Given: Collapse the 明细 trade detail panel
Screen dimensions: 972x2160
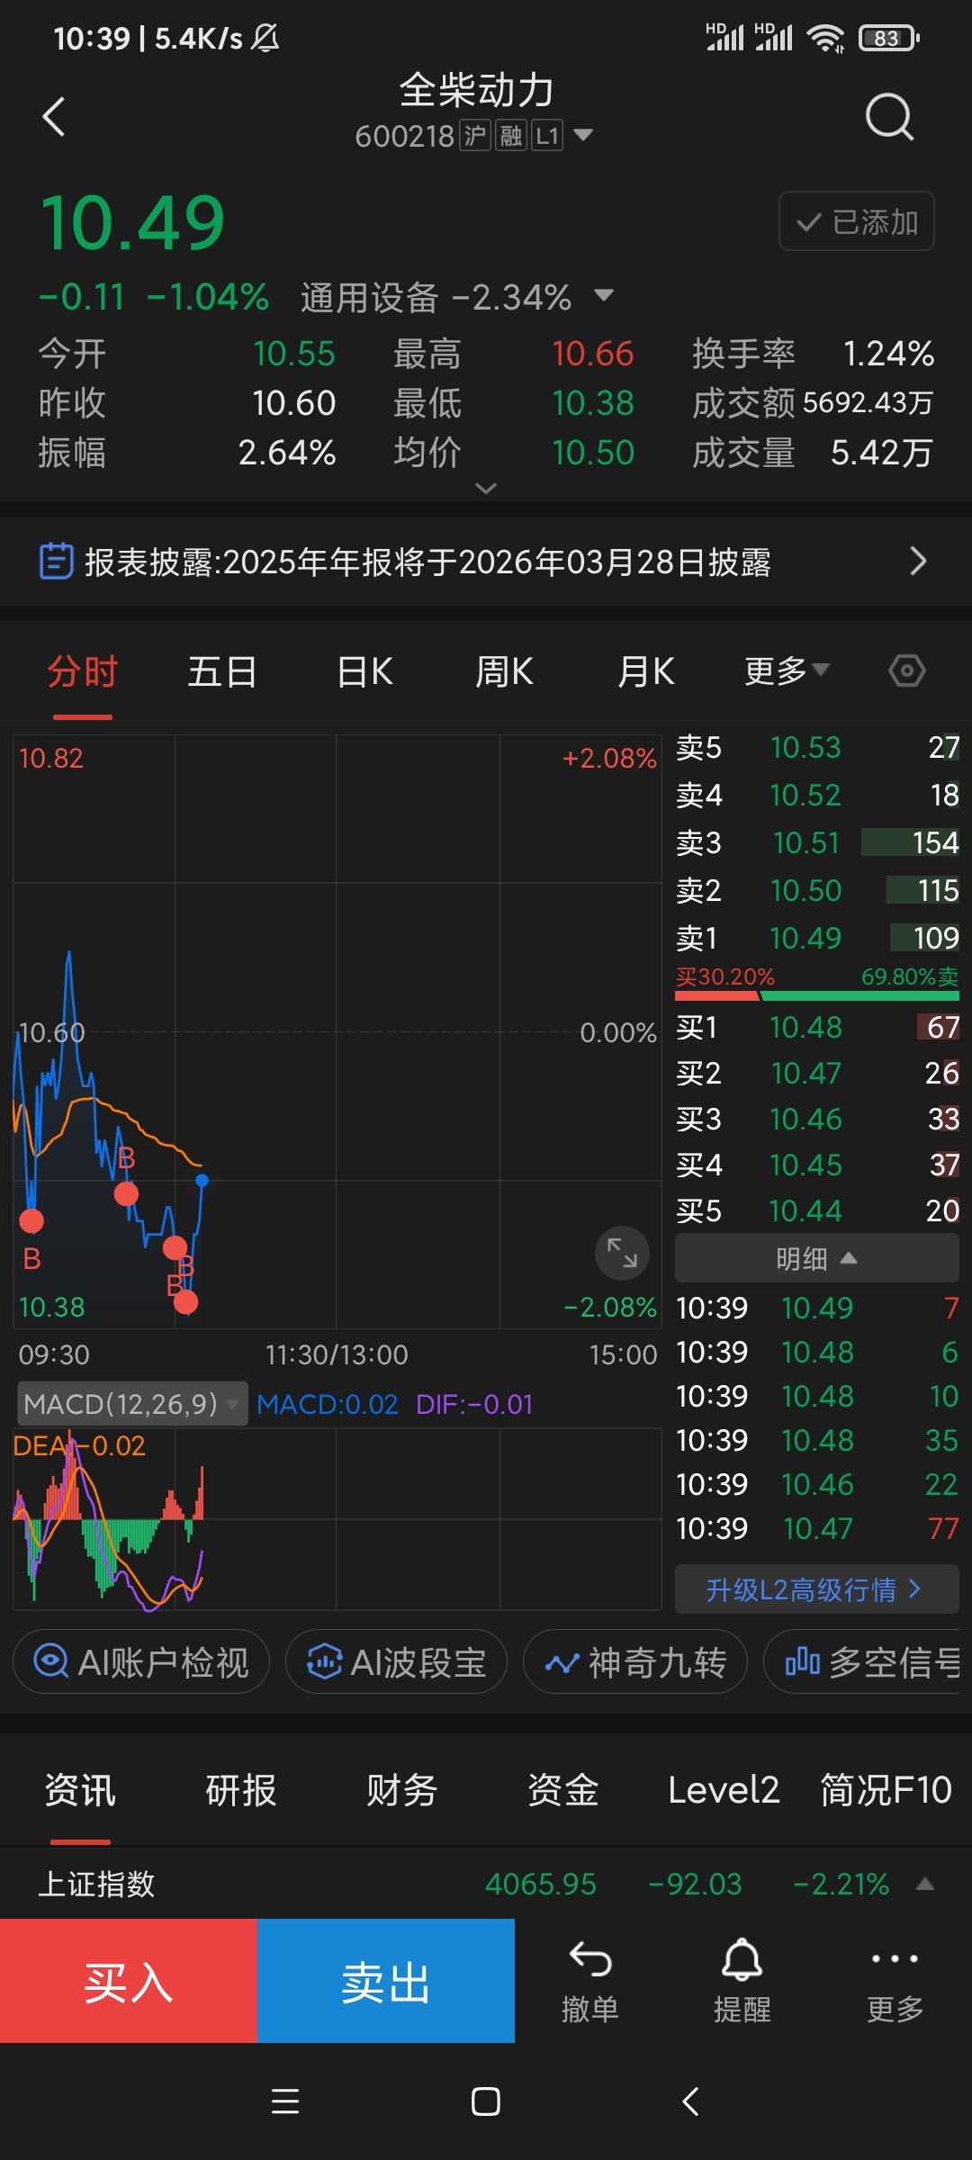Looking at the screenshot, I should pos(816,1258).
